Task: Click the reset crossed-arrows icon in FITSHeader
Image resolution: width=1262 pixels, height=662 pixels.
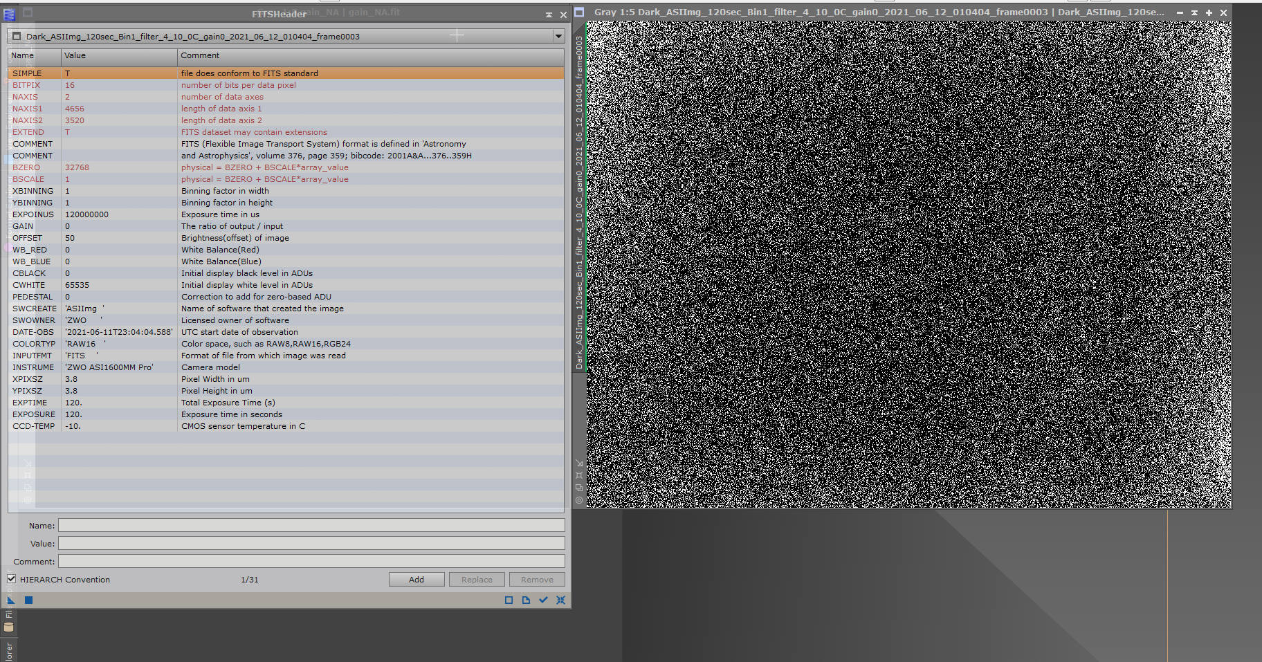Action: (x=560, y=600)
